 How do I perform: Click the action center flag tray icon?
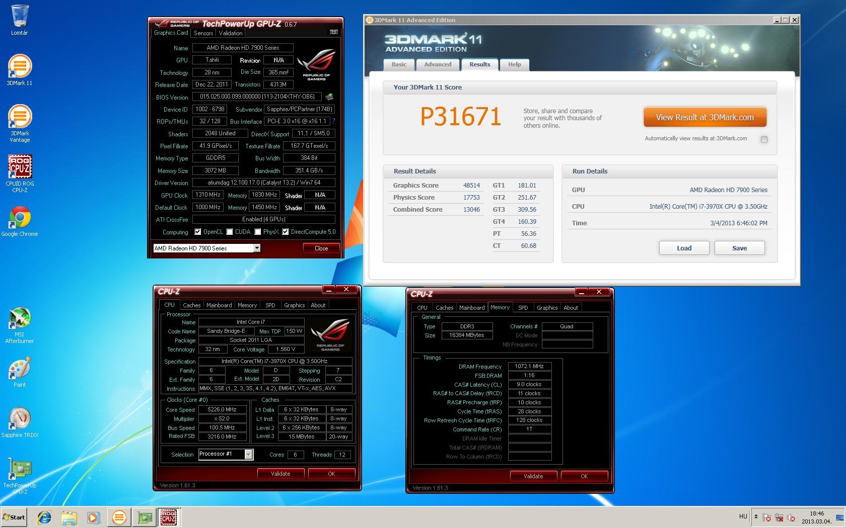click(766, 517)
